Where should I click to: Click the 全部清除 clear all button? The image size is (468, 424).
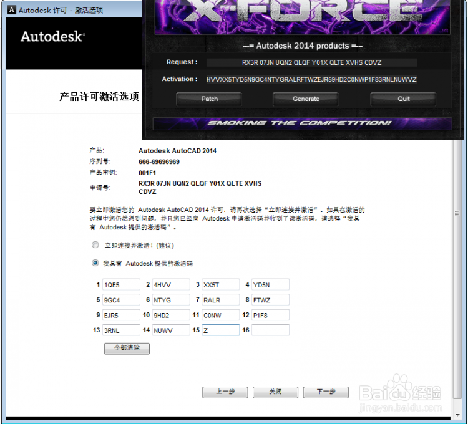click(127, 349)
